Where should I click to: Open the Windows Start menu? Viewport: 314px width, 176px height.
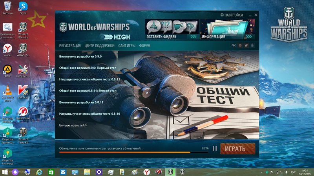(5, 172)
